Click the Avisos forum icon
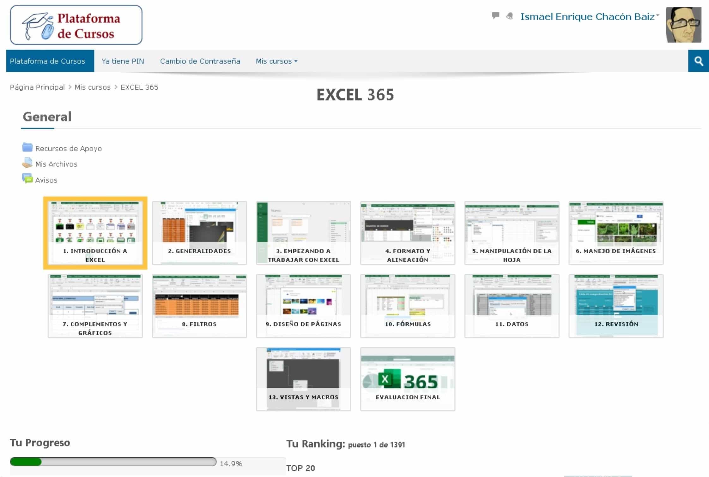Viewport: 709px width, 477px height. (x=27, y=179)
